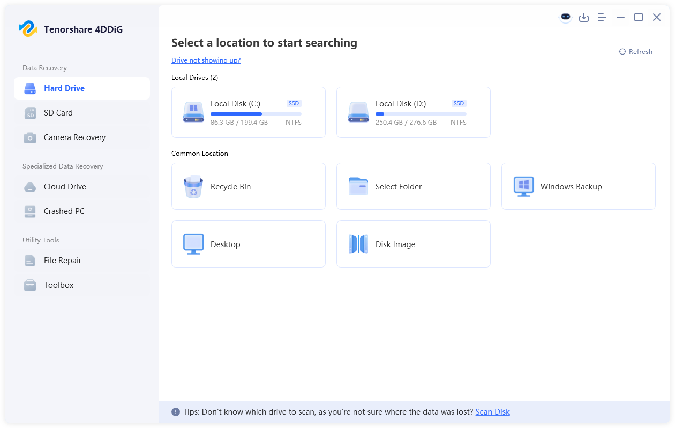
Task: Open File Repair utility
Action: 63,261
